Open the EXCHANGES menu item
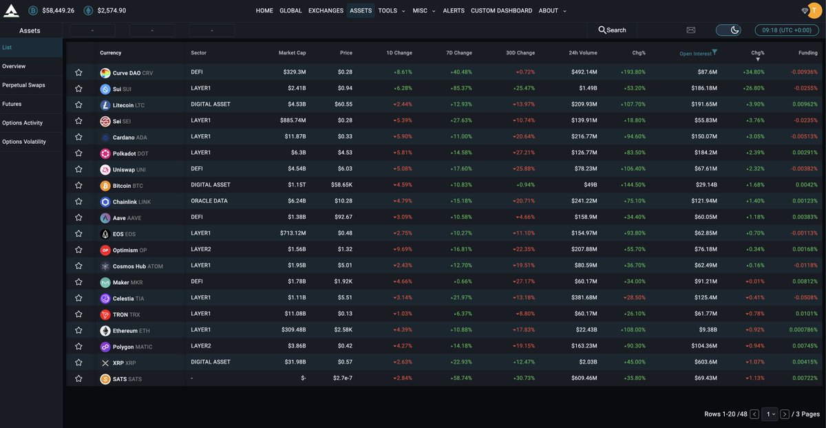The width and height of the screenshot is (826, 428). click(326, 10)
